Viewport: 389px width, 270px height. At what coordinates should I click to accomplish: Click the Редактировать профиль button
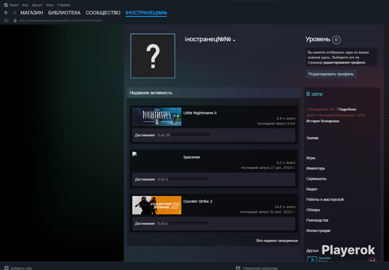click(331, 74)
